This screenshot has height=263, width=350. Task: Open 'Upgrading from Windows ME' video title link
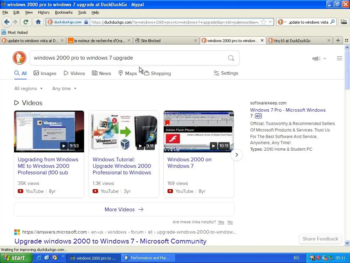click(x=48, y=166)
